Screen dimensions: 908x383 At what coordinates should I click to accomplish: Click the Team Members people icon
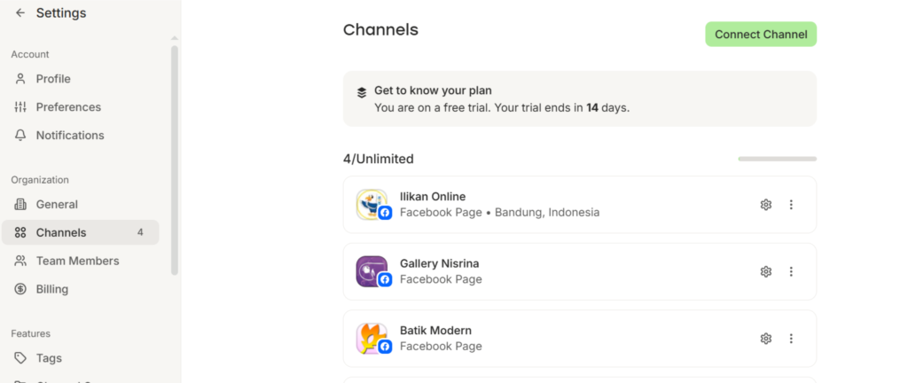(x=20, y=261)
